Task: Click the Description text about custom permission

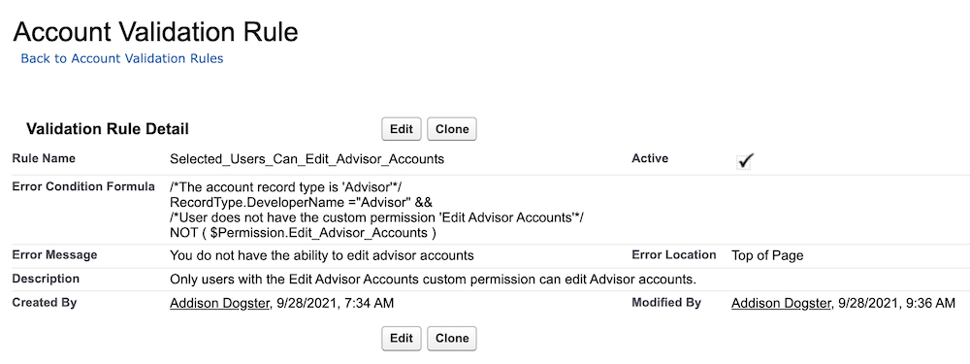Action: (433, 280)
